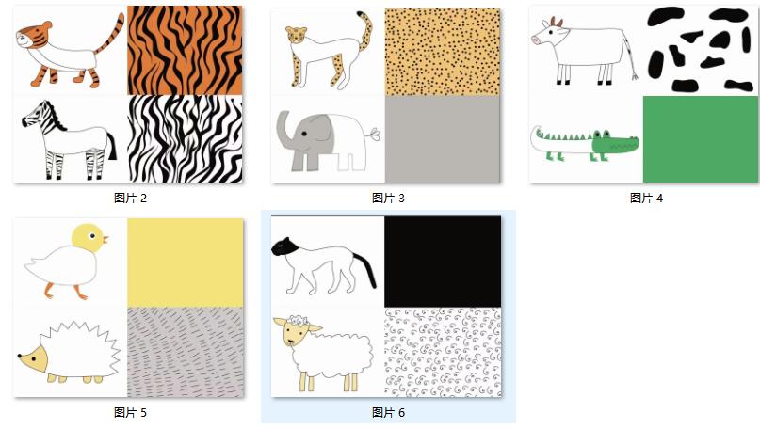Viewport: 760px width, 429px height.
Task: Click the solid grey elephant color square
Action: pyautogui.click(x=443, y=139)
